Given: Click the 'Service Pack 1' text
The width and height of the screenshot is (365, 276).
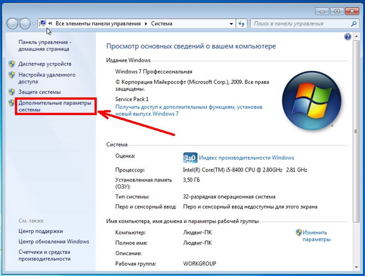Looking at the screenshot, I should [x=132, y=99].
